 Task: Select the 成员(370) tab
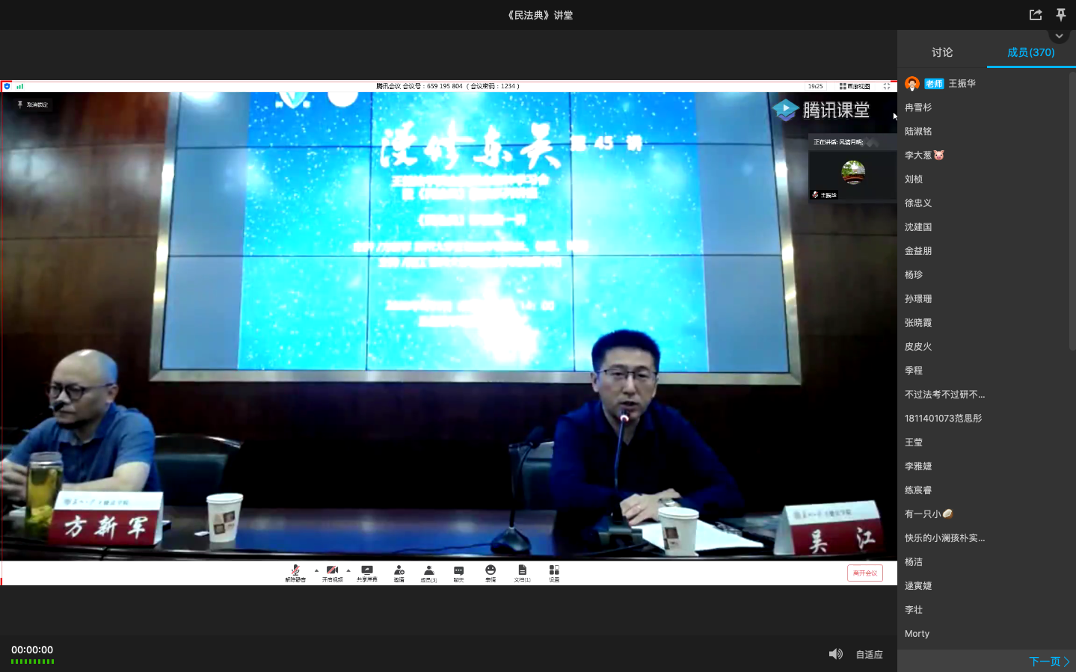click(1030, 52)
